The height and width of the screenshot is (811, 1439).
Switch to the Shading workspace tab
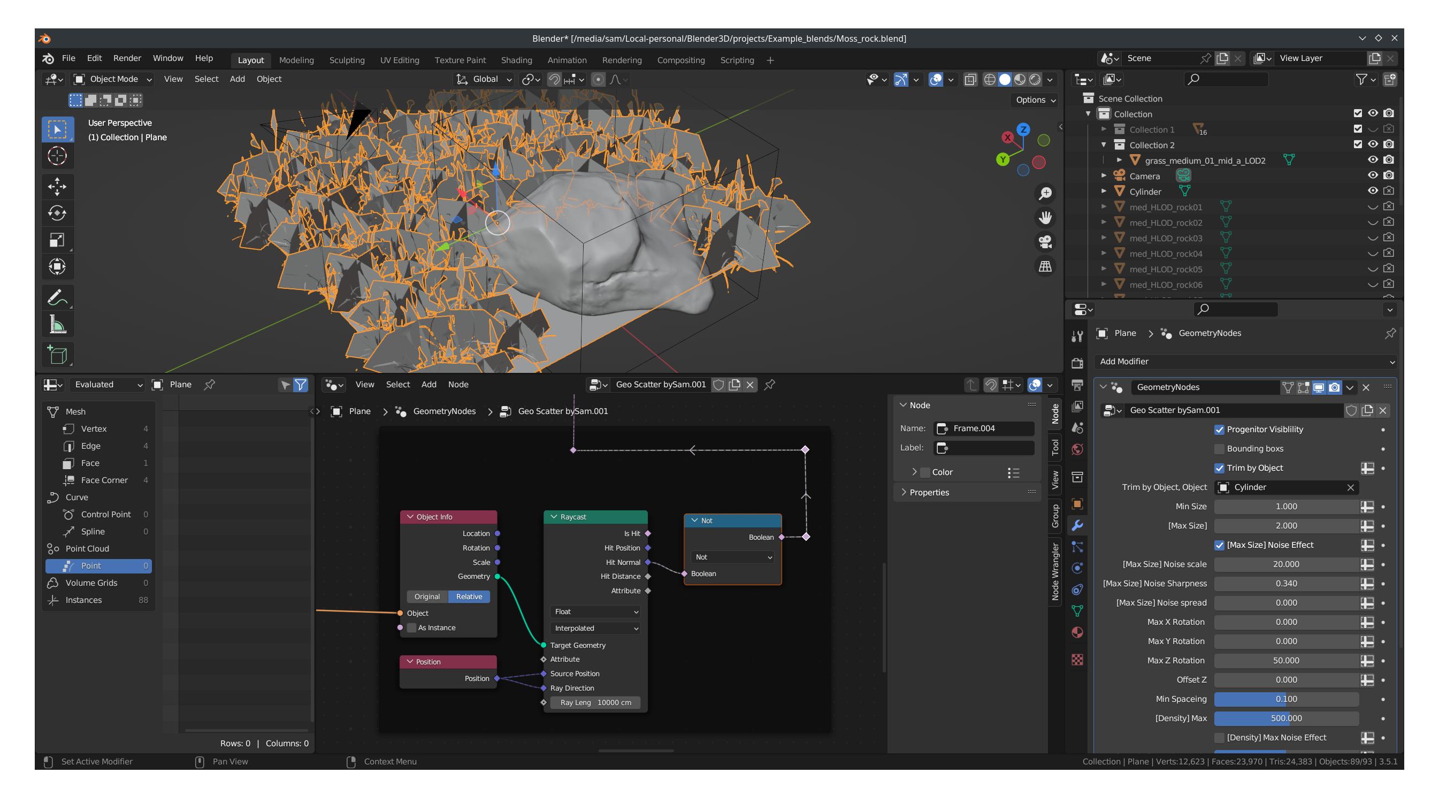[x=516, y=60]
